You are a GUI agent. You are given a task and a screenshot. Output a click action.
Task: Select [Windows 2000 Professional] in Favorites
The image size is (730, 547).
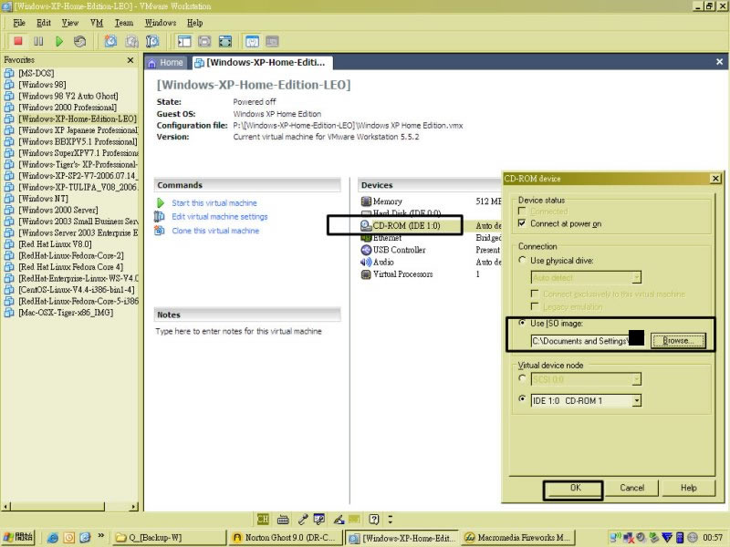(x=68, y=107)
